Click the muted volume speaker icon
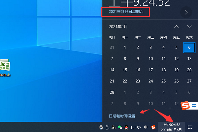Screen dimensions: 198x132 click(139, 127)
